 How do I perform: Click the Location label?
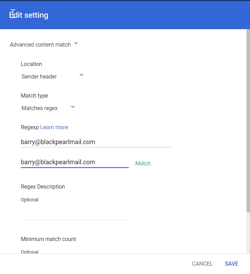click(31, 64)
